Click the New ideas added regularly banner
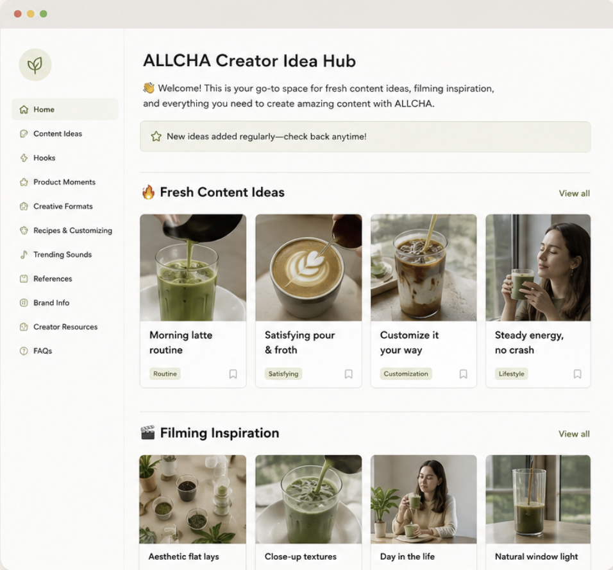613x570 pixels. click(365, 137)
